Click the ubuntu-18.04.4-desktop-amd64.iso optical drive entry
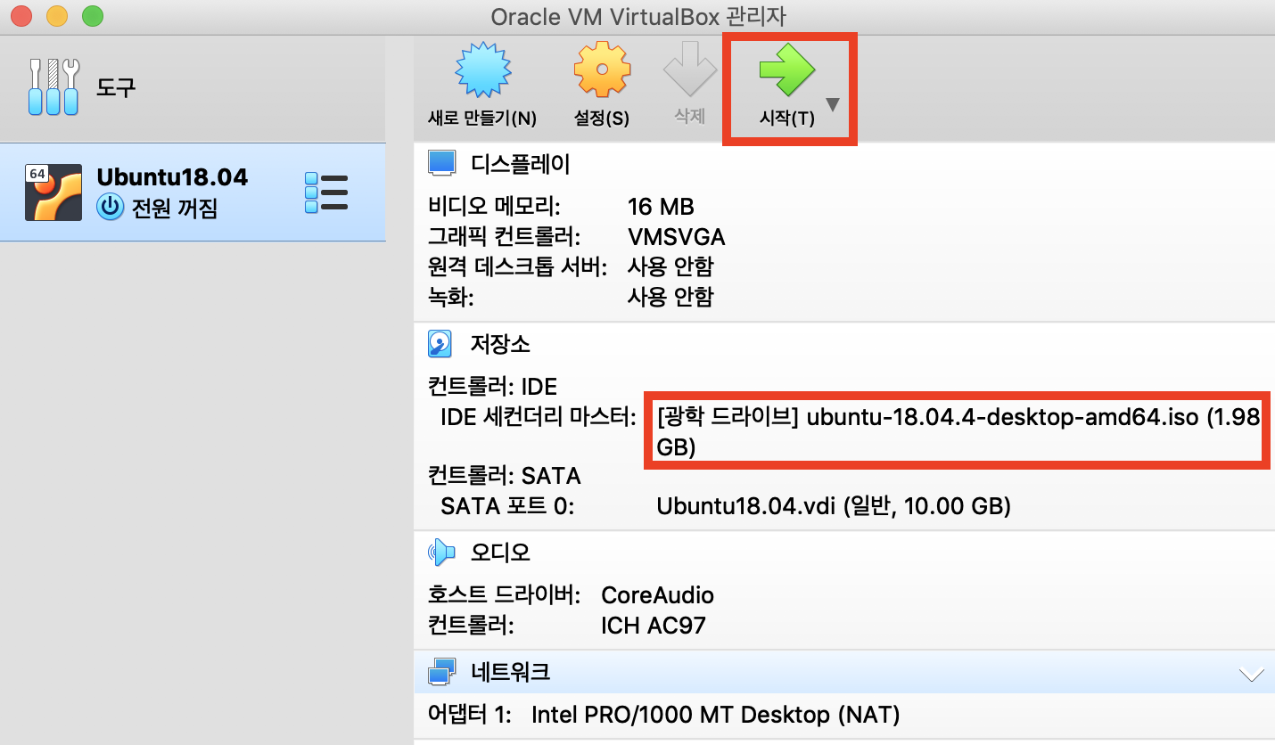This screenshot has width=1275, height=745. click(x=957, y=432)
